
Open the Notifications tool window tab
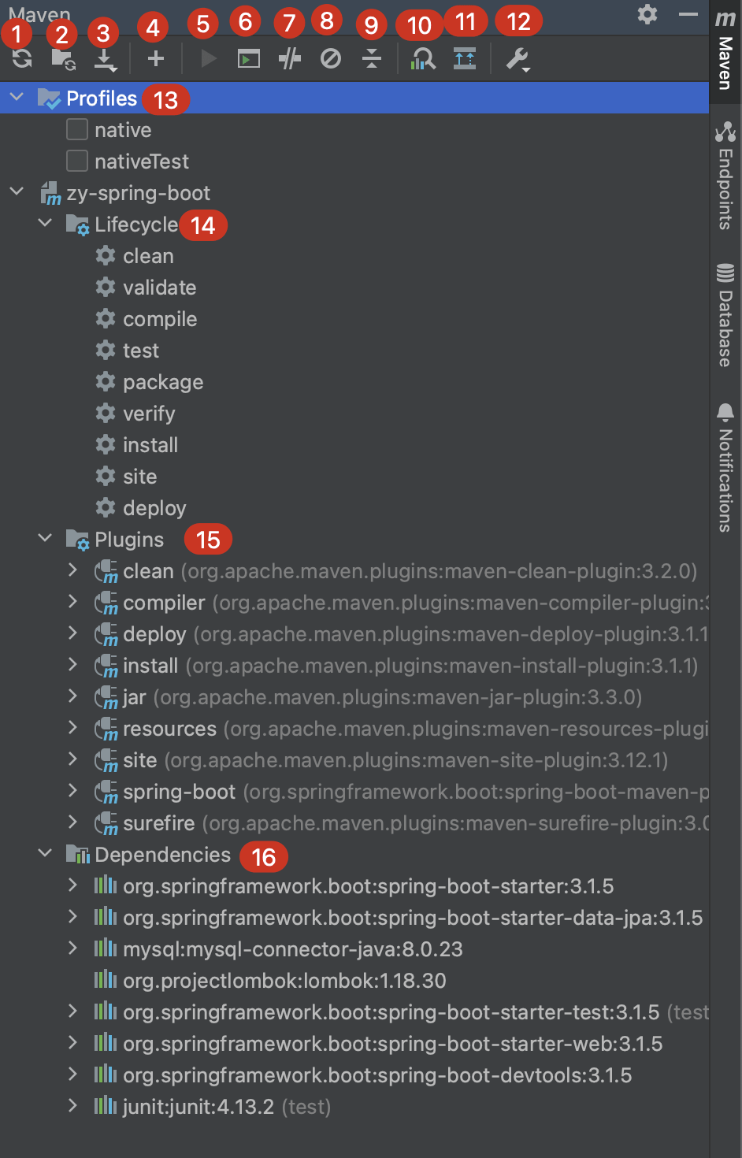coord(725,467)
